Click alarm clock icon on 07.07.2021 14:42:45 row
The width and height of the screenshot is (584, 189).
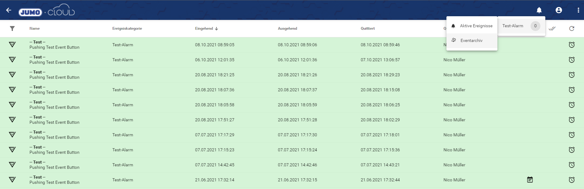[571, 165]
